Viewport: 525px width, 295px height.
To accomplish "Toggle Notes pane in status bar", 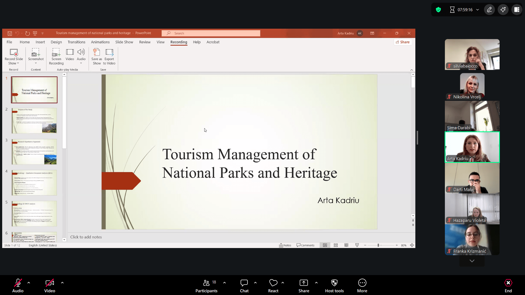I will tap(285, 245).
